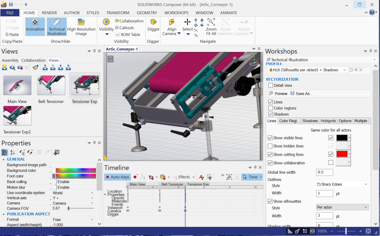
Task: Go to the previous view camera icon
Action: click(x=45, y=68)
